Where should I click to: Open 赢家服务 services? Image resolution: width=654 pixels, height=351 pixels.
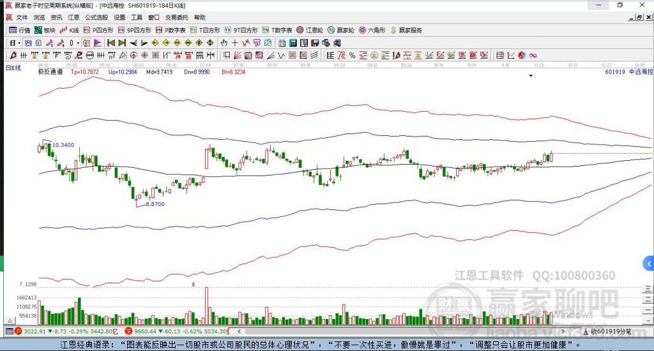pyautogui.click(x=406, y=30)
